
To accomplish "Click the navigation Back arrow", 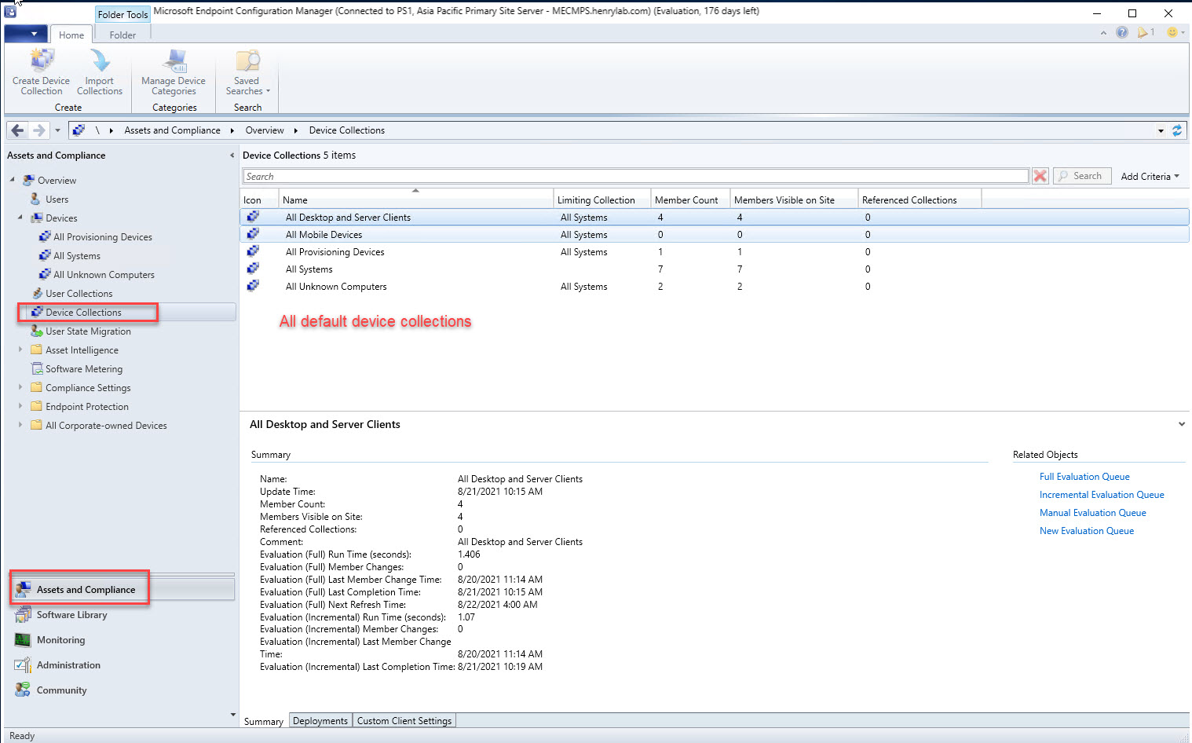I will (x=17, y=130).
